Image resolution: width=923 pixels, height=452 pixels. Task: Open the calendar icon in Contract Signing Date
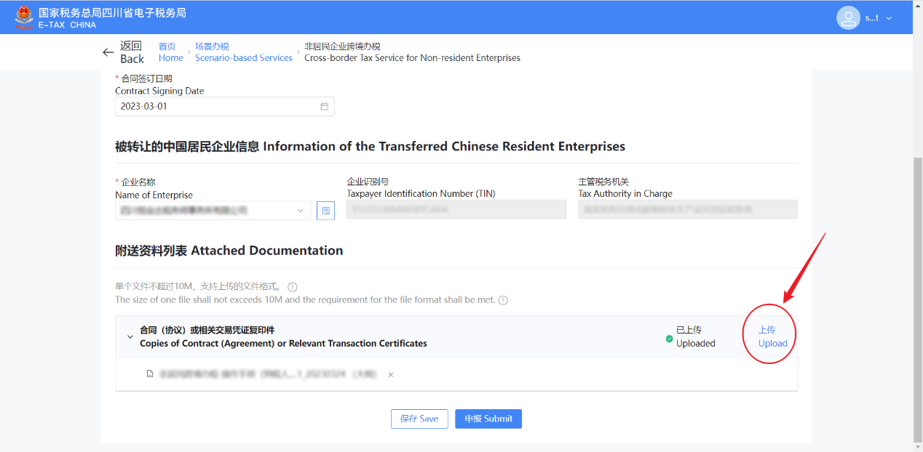[325, 106]
